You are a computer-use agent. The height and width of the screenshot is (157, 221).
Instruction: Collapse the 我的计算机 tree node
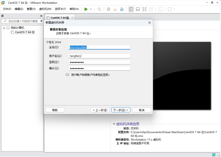point(4,28)
